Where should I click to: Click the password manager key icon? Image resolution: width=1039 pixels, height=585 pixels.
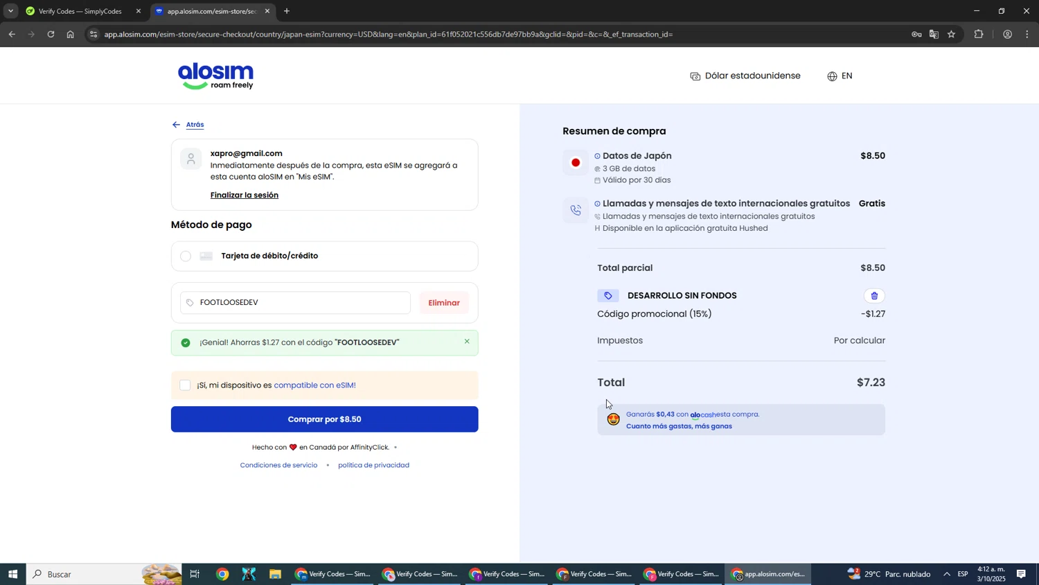tap(916, 35)
